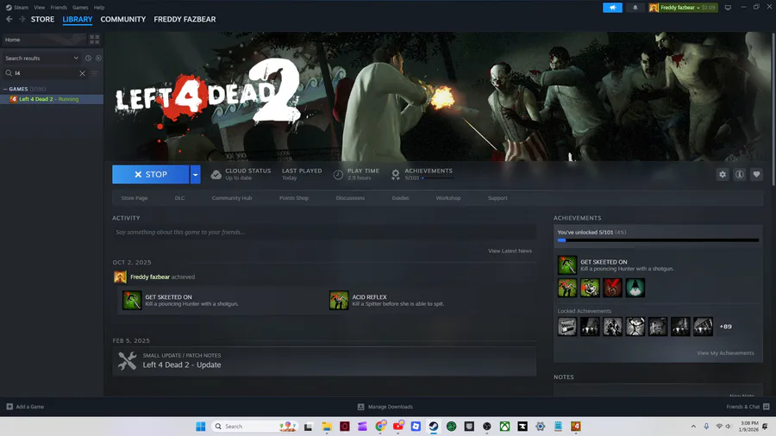Image resolution: width=776 pixels, height=436 pixels.
Task: Clear the library search text
Action: (x=82, y=73)
